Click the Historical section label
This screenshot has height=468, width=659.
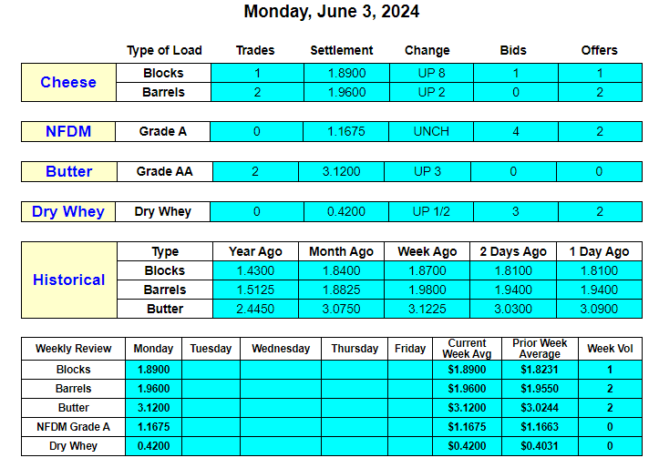click(69, 280)
